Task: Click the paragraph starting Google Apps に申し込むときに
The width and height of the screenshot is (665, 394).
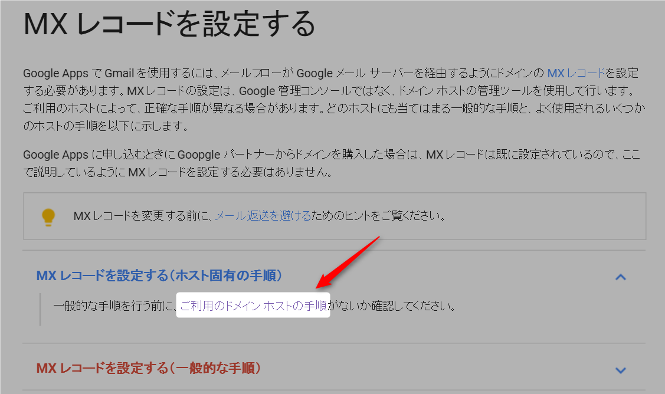Action: (x=332, y=163)
